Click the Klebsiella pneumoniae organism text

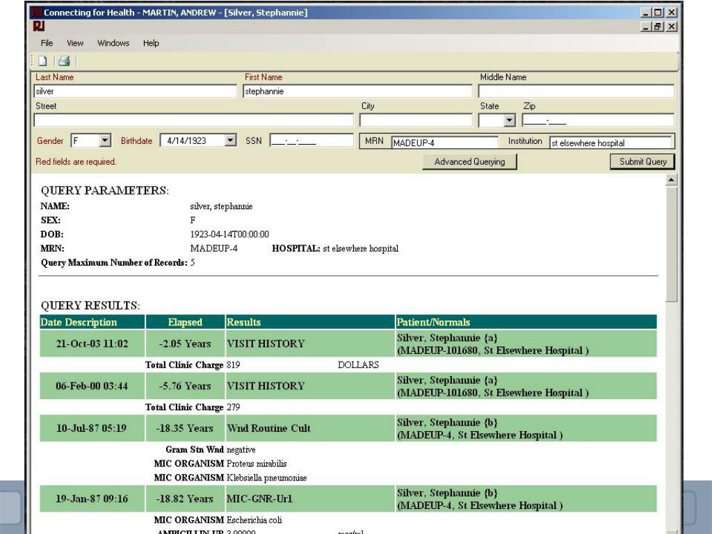[x=266, y=478]
